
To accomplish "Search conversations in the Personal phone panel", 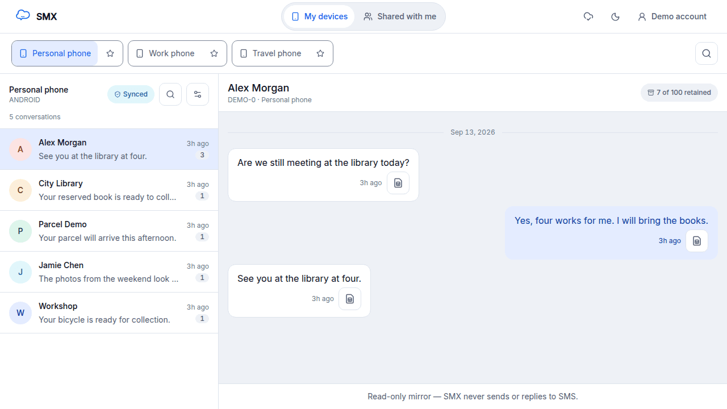I will (x=170, y=94).
